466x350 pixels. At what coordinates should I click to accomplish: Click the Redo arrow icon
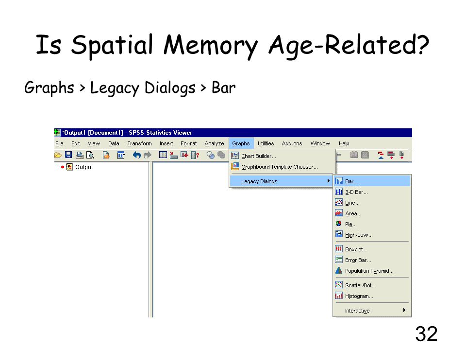(x=148, y=155)
